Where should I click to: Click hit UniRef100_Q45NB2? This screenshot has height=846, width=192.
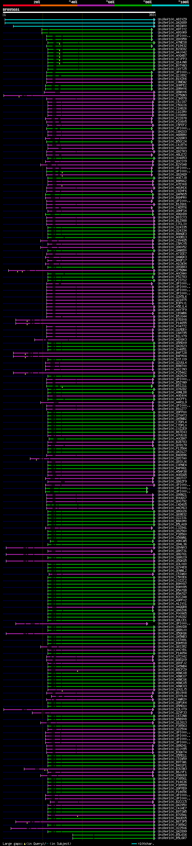coord(172,419)
